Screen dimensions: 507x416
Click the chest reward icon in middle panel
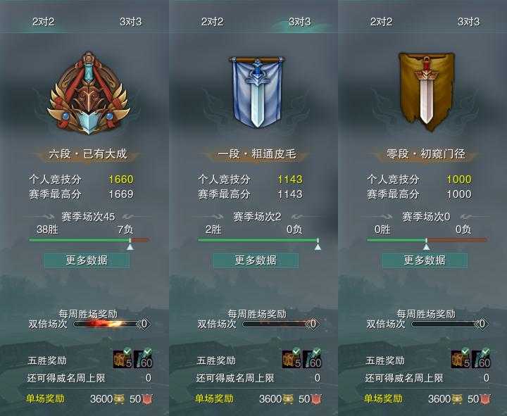click(292, 358)
